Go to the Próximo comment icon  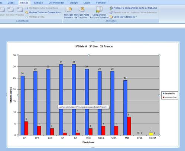pos(20,10)
